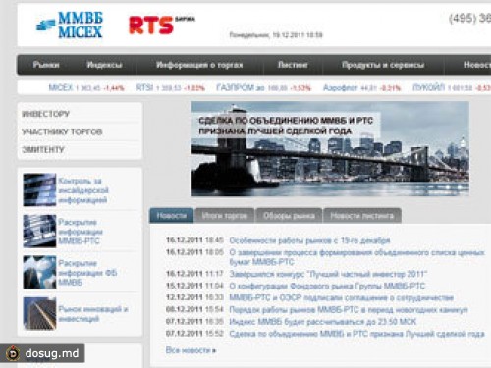Open the Информация о торгах menu
Image resolution: width=491 pixels, height=368 pixels.
[x=199, y=65]
